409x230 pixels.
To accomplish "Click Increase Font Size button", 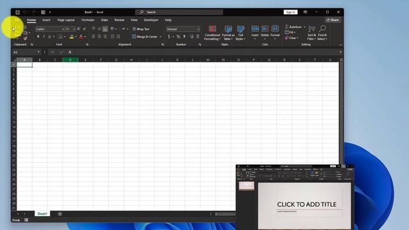I will [x=79, y=29].
